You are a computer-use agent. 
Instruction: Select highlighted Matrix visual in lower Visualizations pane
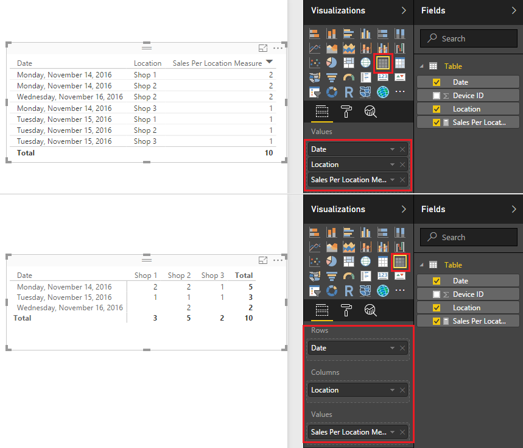coord(399,261)
